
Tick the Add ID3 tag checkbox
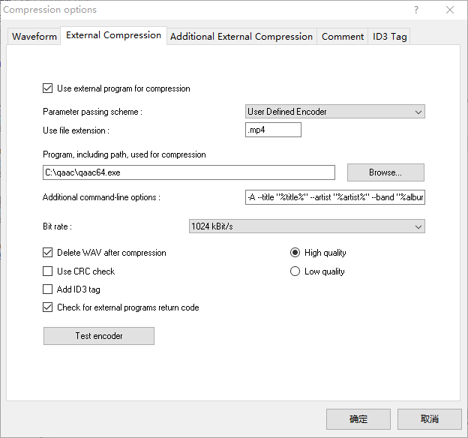(x=48, y=289)
